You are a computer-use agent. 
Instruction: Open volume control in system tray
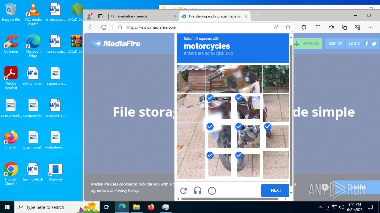(342, 207)
